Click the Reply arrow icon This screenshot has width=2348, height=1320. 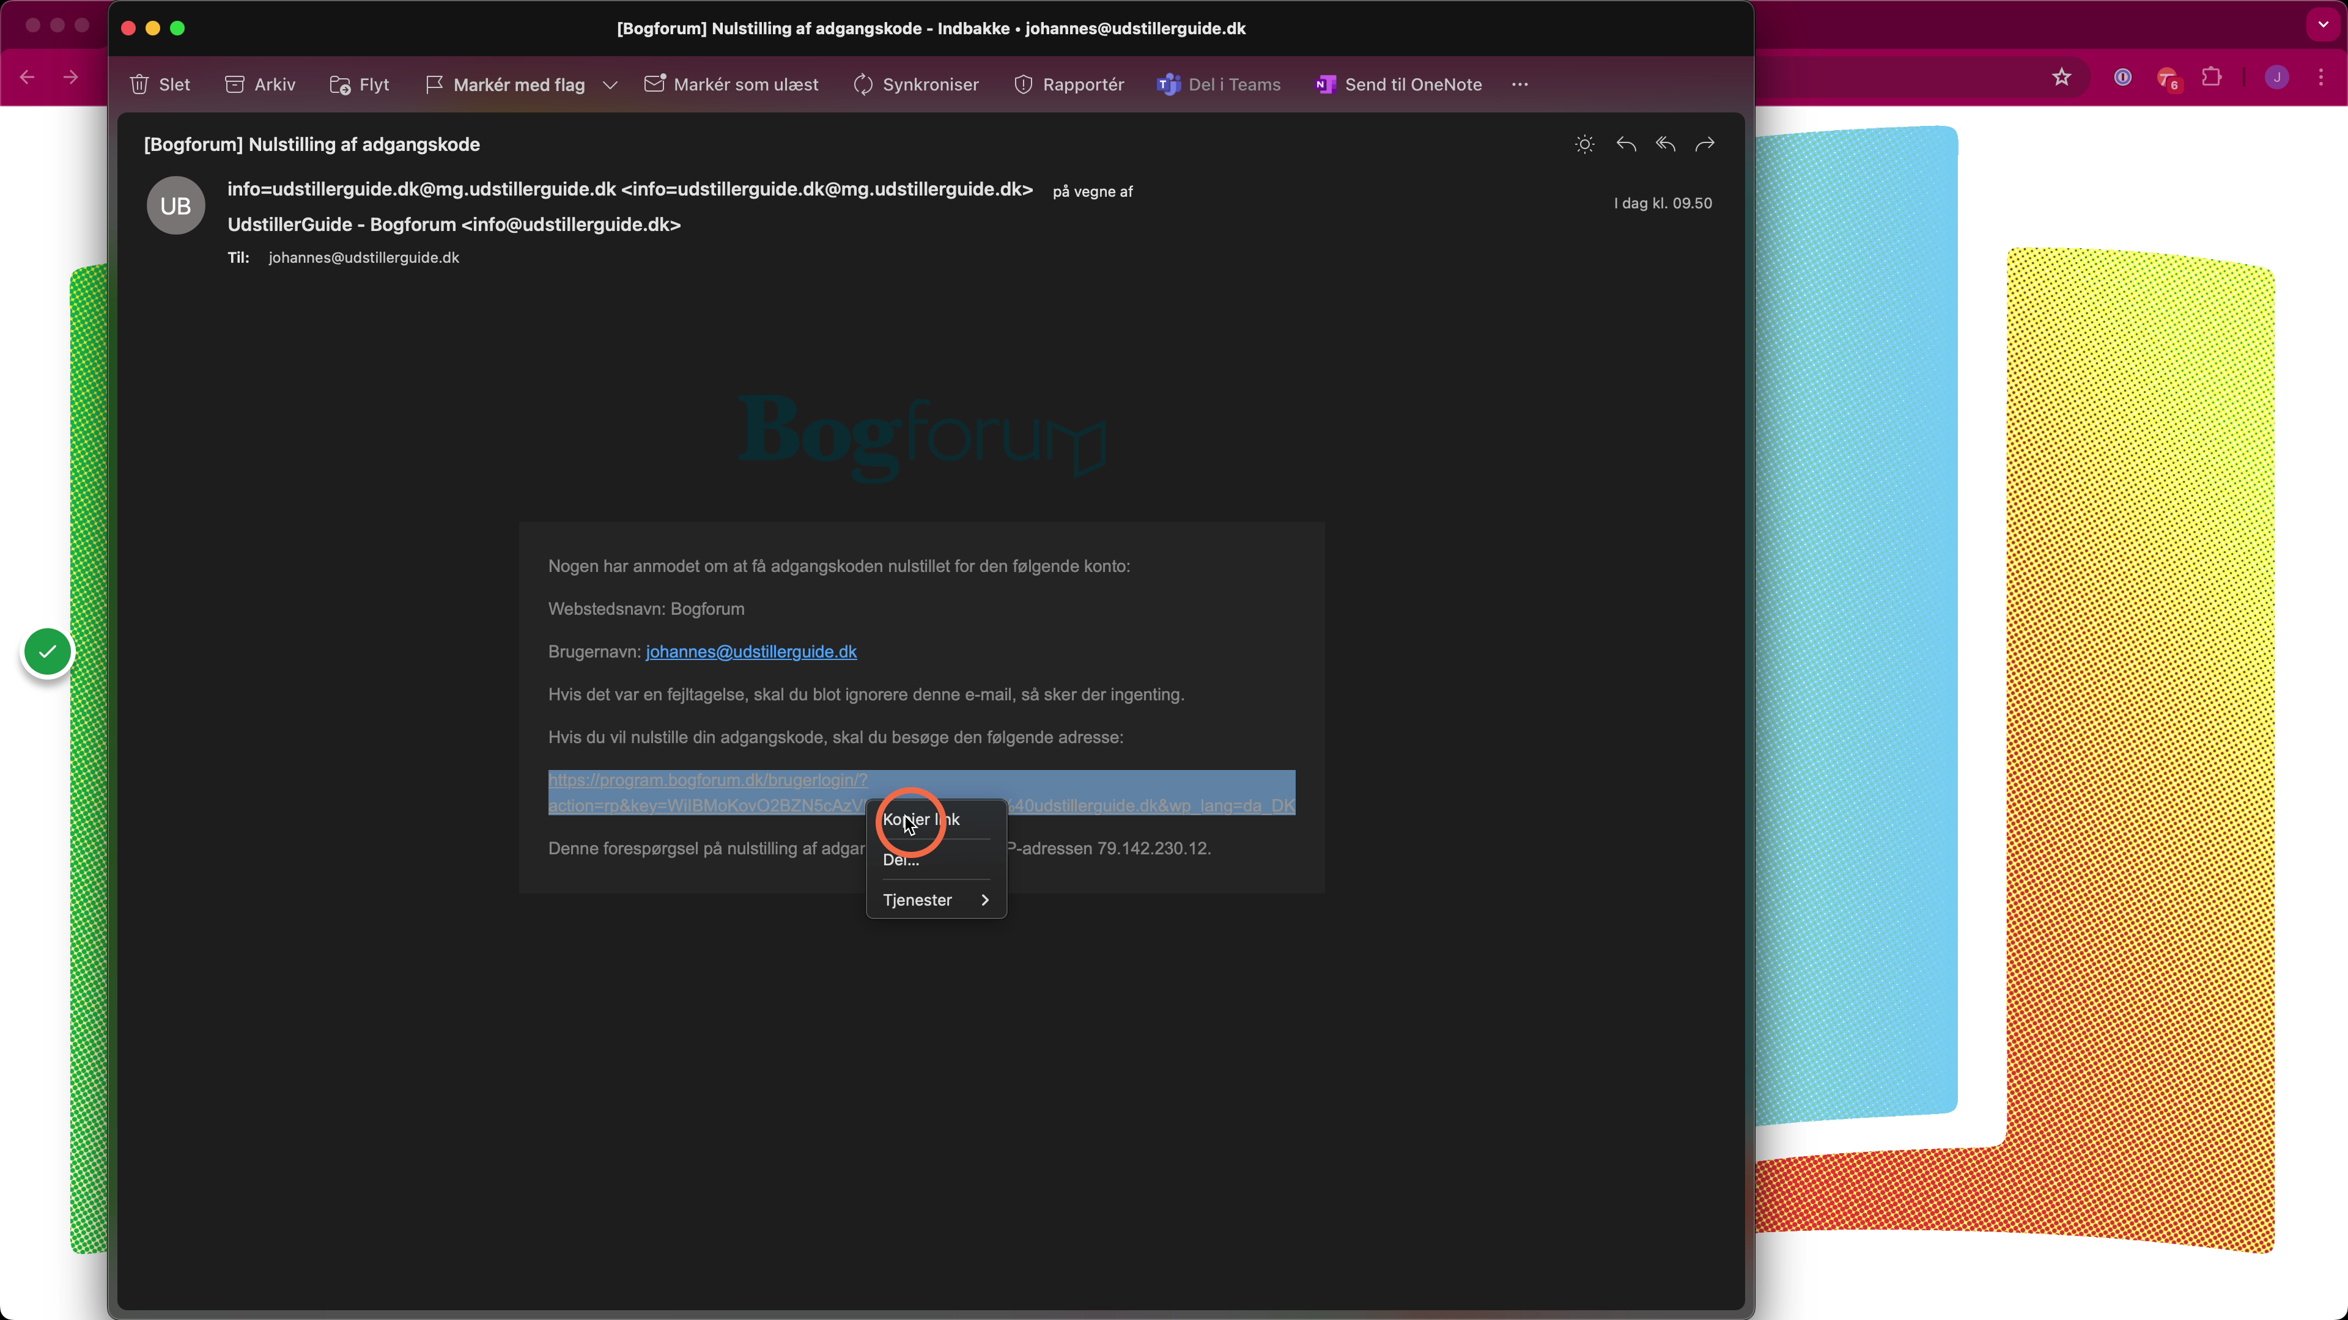click(1626, 144)
